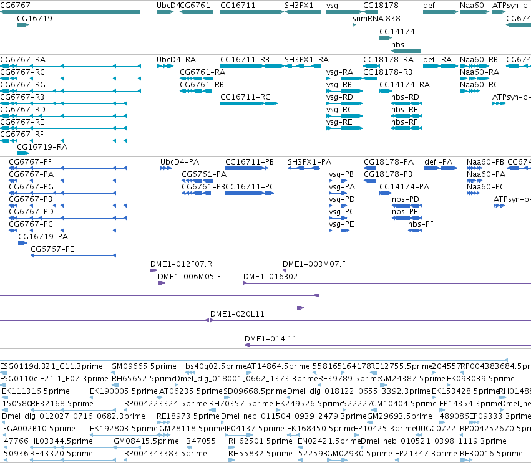Click the CG14174-PA protein

pos(386,193)
